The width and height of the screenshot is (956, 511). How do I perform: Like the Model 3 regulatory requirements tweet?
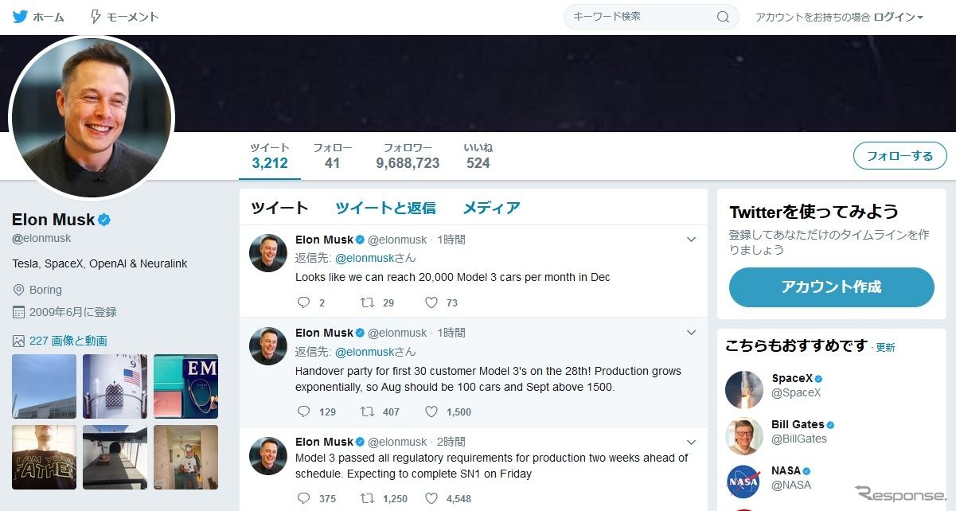[431, 498]
